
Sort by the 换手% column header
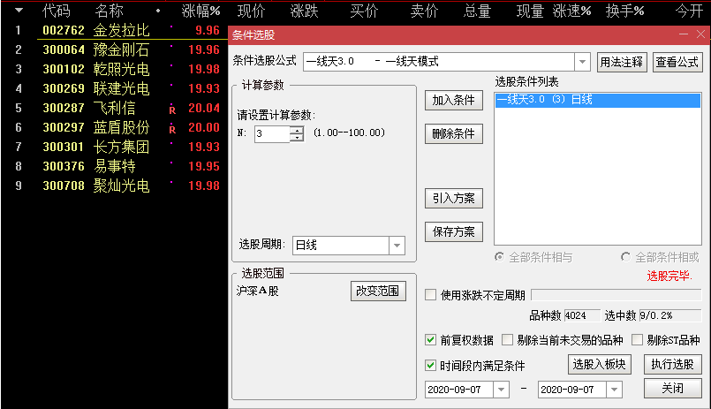[624, 11]
